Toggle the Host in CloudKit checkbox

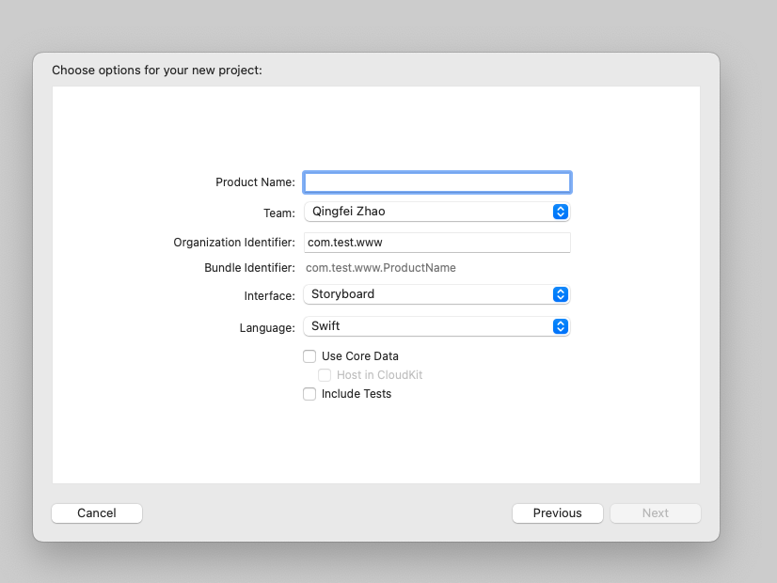tap(325, 375)
